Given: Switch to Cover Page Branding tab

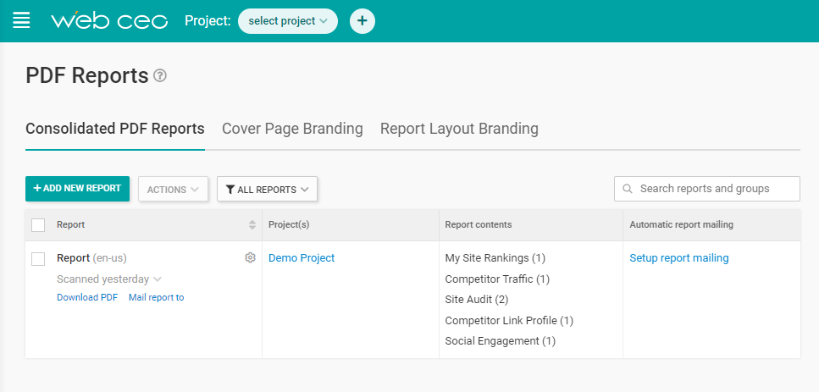Looking at the screenshot, I should coord(292,129).
